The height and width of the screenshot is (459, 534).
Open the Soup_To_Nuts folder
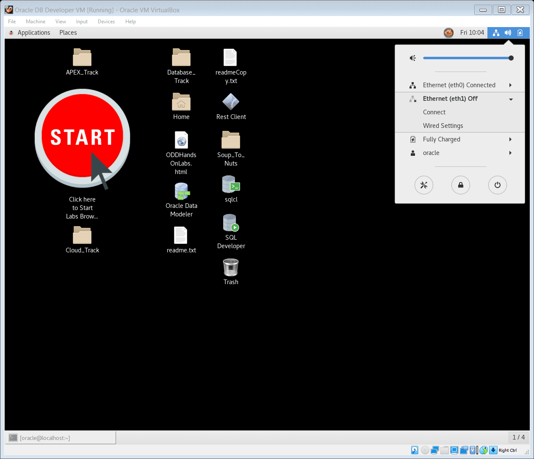click(231, 140)
